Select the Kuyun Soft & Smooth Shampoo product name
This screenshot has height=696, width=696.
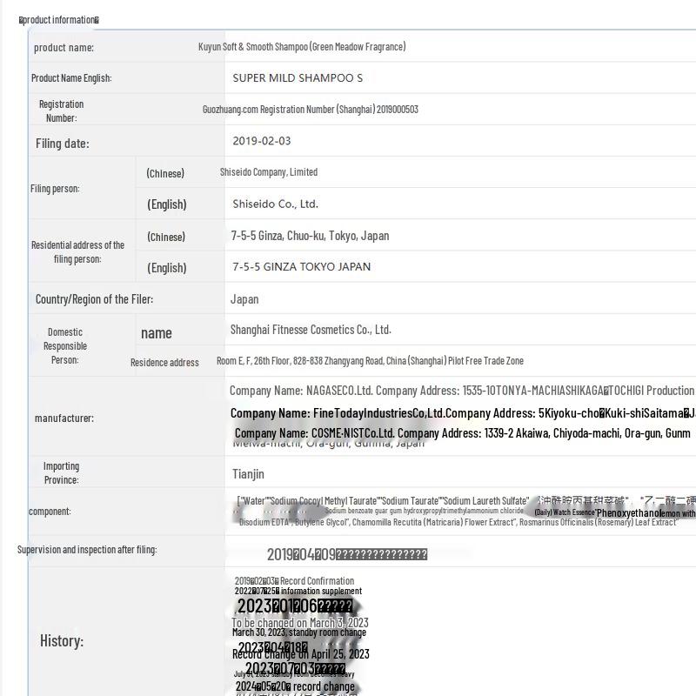click(302, 47)
